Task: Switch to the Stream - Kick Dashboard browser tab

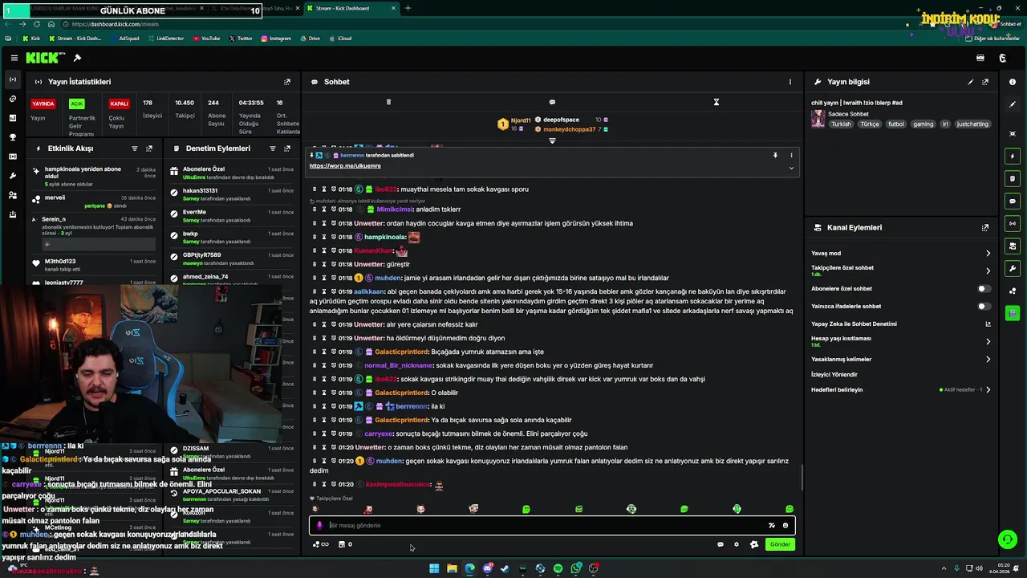Action: point(351,8)
